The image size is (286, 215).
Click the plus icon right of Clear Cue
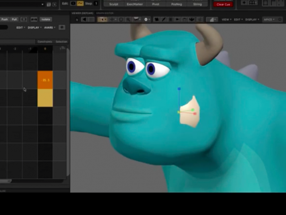[244, 3]
